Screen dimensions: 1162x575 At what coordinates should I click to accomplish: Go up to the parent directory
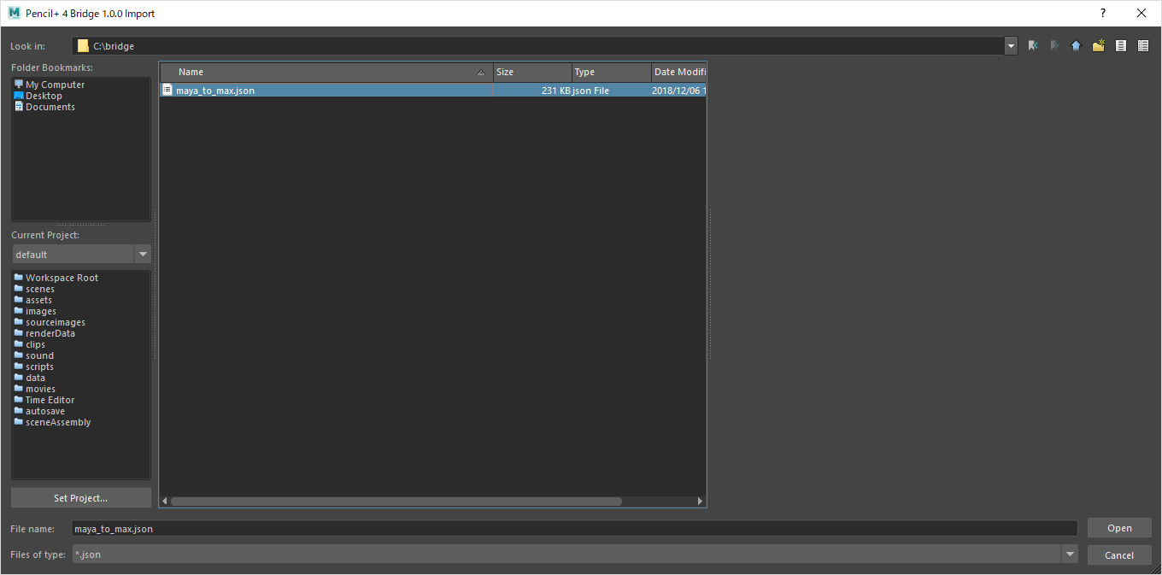coord(1076,46)
